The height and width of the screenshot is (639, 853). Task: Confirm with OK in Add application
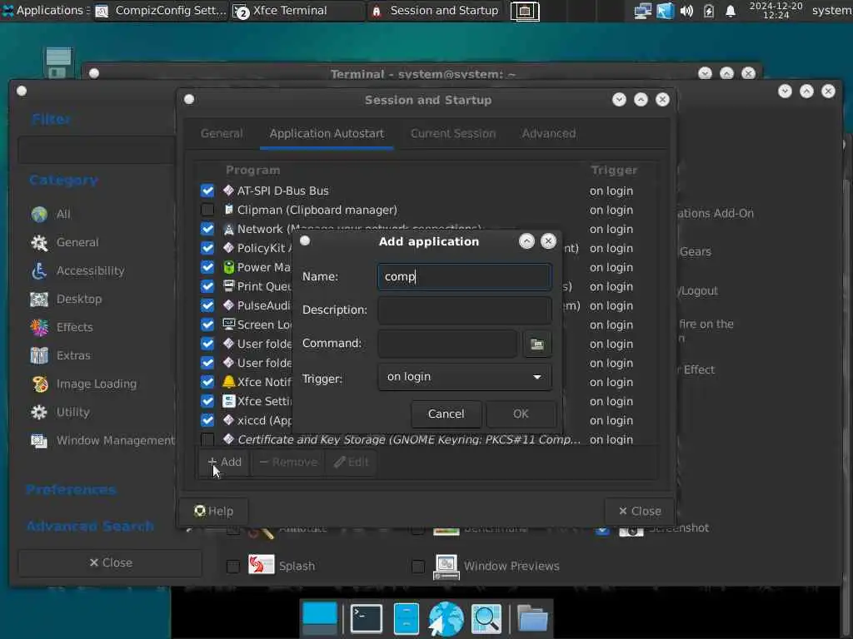pyautogui.click(x=521, y=414)
